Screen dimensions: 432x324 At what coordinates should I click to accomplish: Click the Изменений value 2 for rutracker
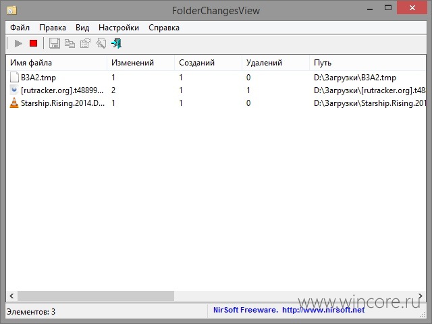coord(113,90)
